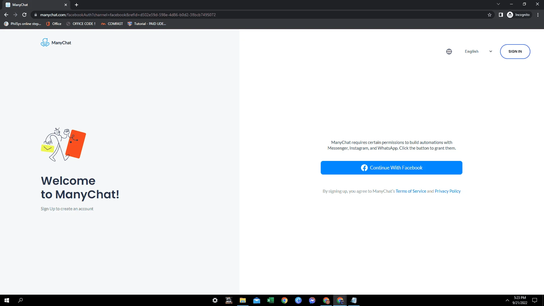Image resolution: width=544 pixels, height=306 pixels.
Task: Open the Terms of Service link
Action: click(411, 191)
